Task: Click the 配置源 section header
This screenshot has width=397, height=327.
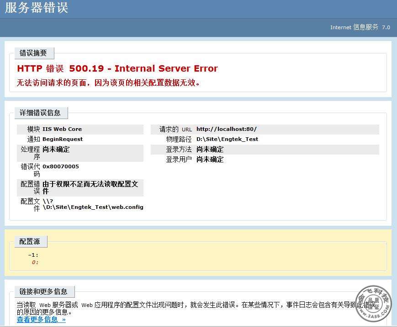Action: pos(31,242)
